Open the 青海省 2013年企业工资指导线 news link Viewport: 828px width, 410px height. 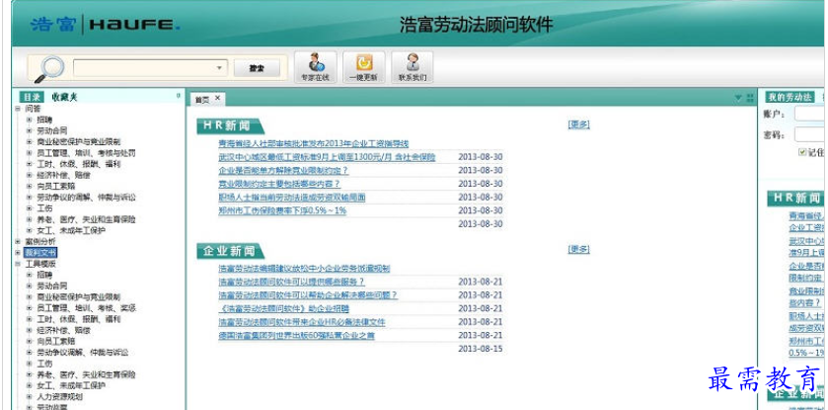click(x=313, y=143)
